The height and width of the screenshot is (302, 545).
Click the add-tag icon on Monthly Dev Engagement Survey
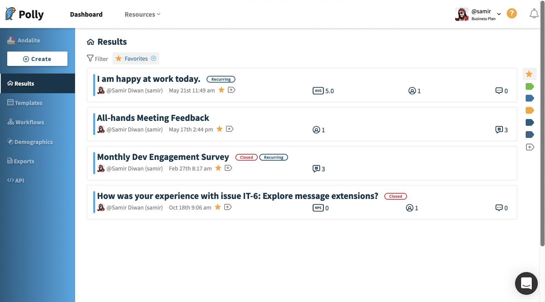click(x=228, y=168)
